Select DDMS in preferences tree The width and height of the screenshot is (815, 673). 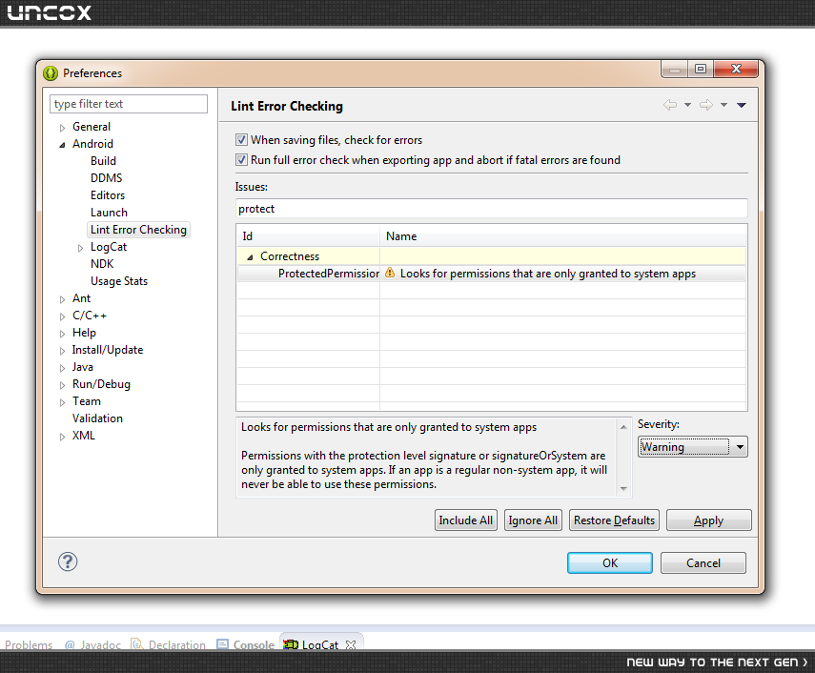click(106, 178)
